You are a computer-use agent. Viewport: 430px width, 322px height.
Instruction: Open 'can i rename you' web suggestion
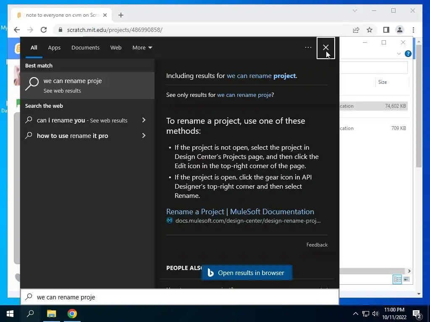point(82,120)
